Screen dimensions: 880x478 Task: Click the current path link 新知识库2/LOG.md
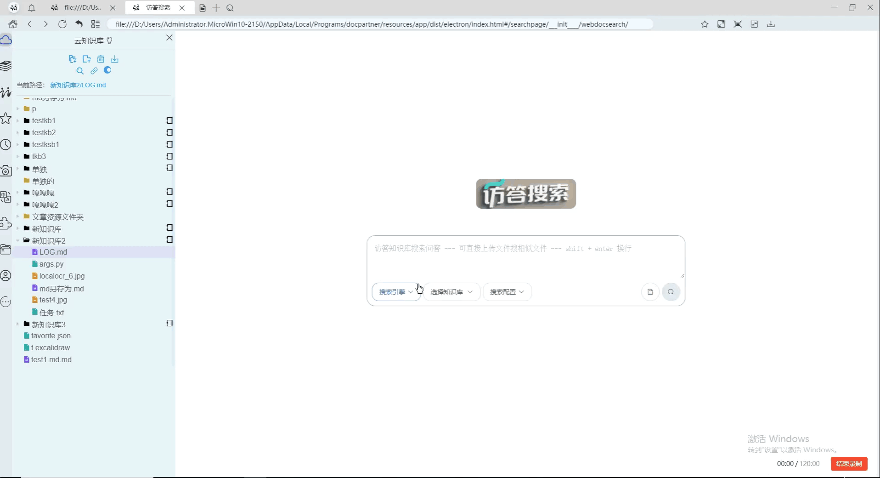pyautogui.click(x=78, y=85)
